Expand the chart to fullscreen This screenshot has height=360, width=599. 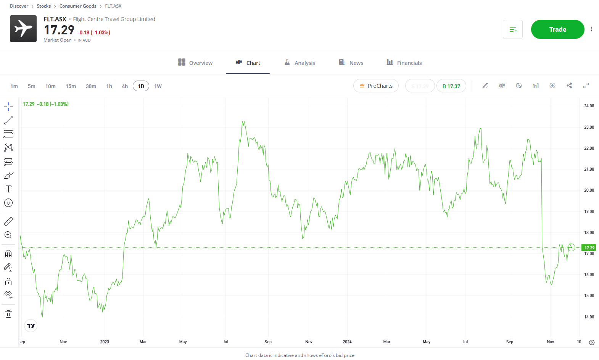point(586,86)
